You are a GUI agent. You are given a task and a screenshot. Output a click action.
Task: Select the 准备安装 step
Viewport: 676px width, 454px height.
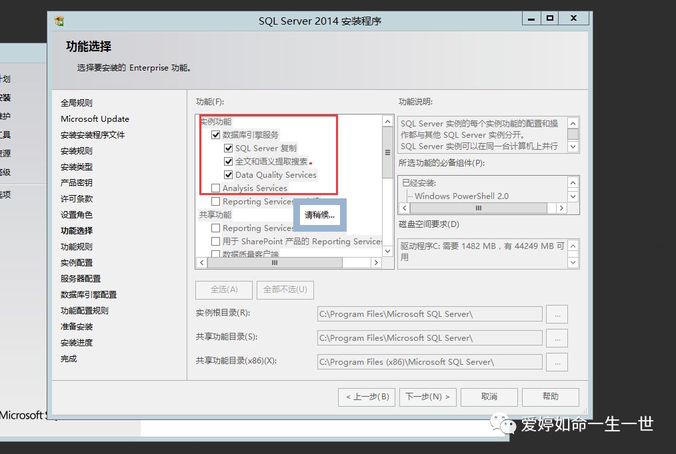click(x=76, y=326)
